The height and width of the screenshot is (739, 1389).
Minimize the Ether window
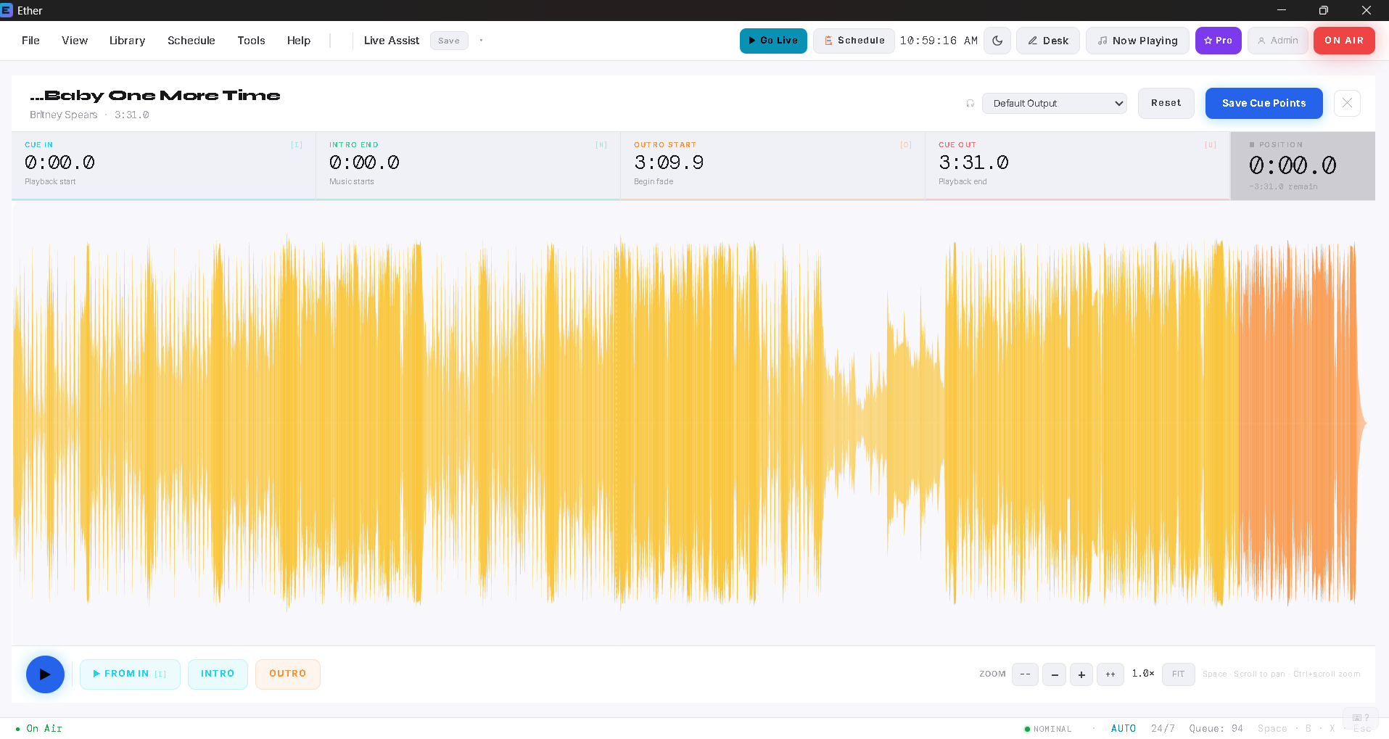pos(1282,10)
